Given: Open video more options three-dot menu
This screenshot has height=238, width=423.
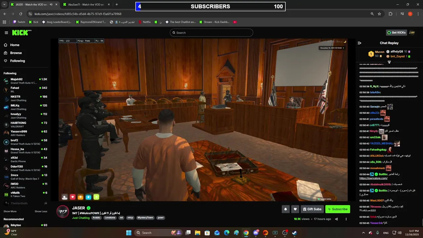Looking at the screenshot, I should coord(346,219).
